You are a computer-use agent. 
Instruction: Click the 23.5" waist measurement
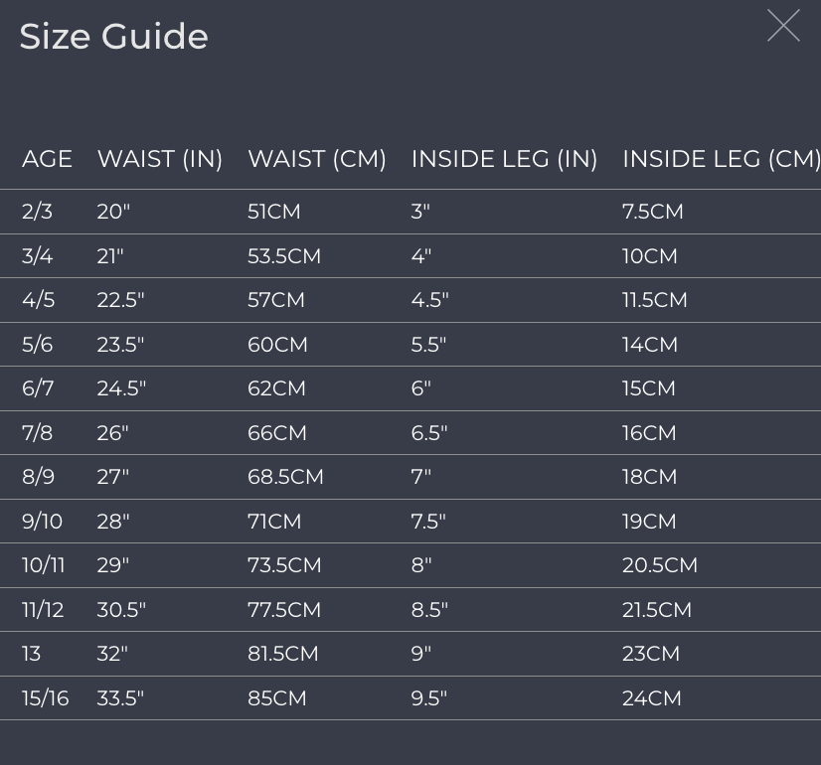[x=120, y=345]
